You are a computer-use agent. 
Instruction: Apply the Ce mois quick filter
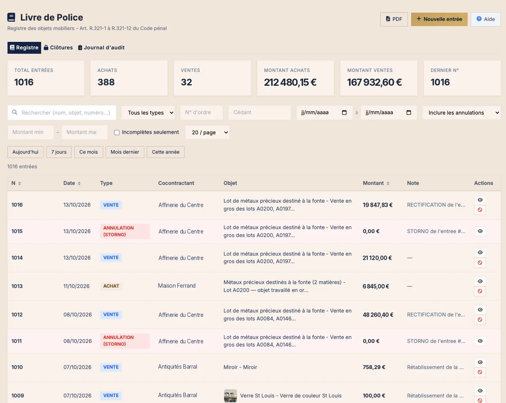point(89,152)
